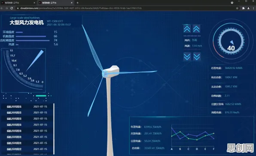Open the browser extensions puzzle icon
The image size is (256, 156).
[x=243, y=8]
